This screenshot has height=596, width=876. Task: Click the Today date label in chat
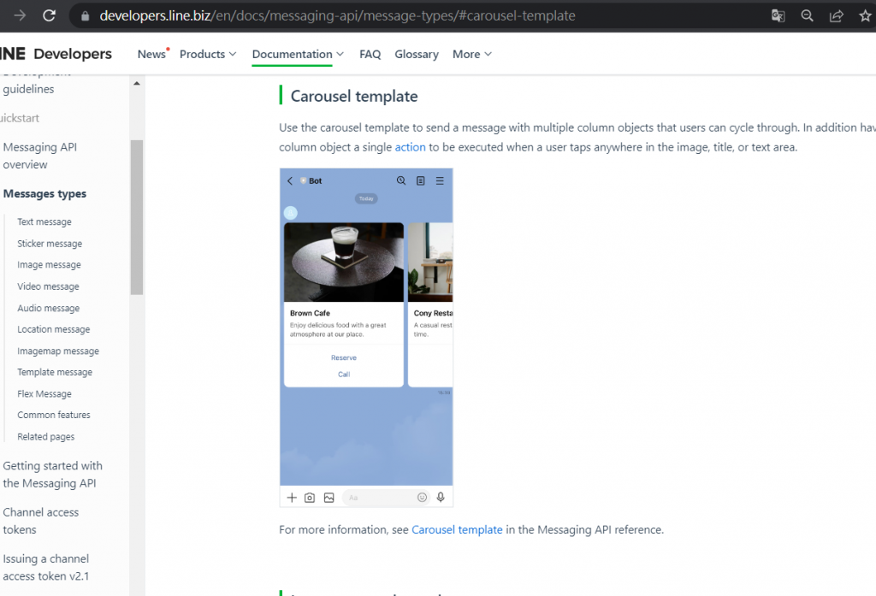point(366,198)
